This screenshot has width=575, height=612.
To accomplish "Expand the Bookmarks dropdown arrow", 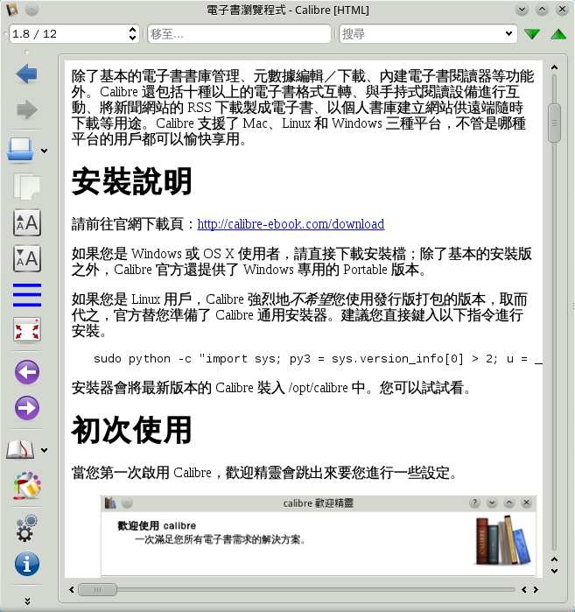I will pos(44,450).
